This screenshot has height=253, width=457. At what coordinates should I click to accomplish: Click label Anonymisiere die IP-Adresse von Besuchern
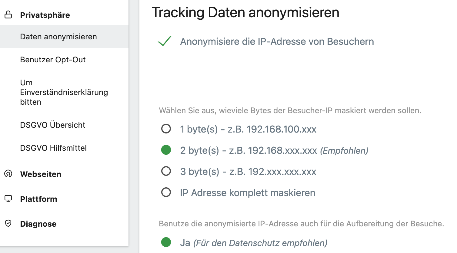[277, 41]
